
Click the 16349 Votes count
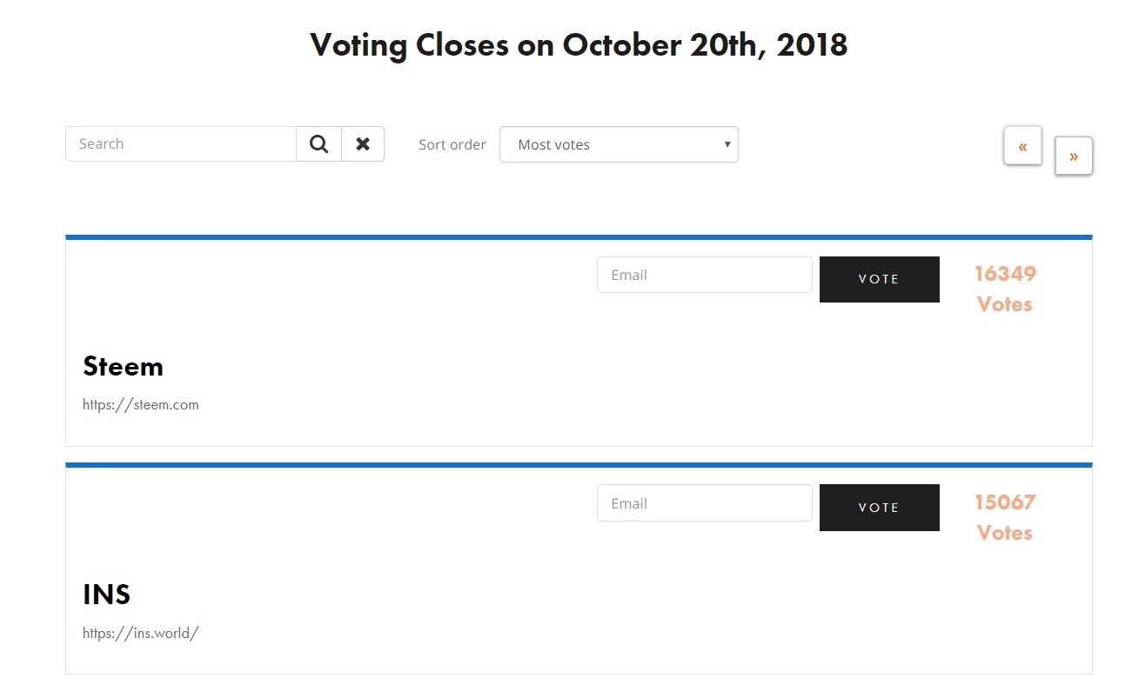[x=1005, y=289]
